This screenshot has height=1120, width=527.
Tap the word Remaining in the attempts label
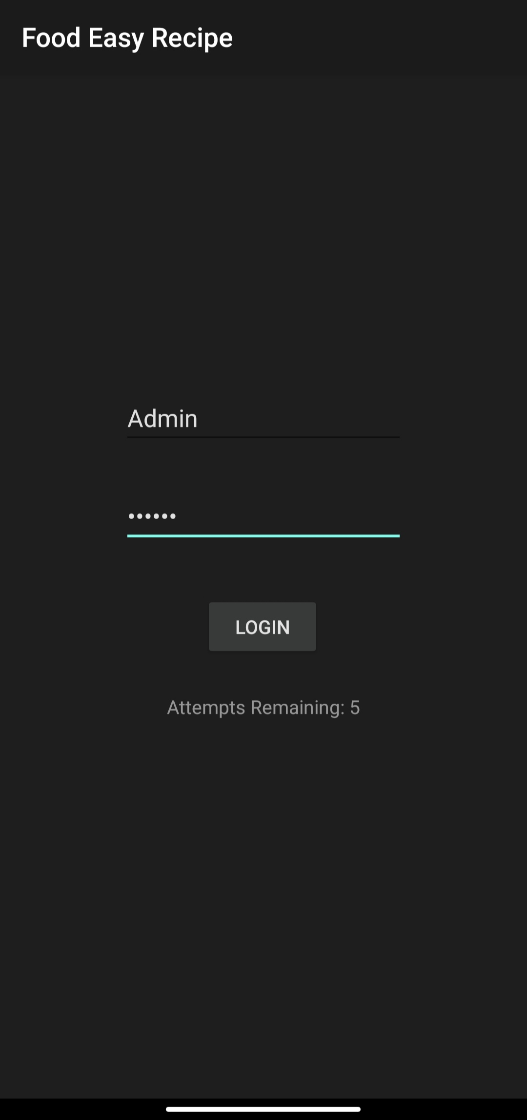click(x=298, y=708)
